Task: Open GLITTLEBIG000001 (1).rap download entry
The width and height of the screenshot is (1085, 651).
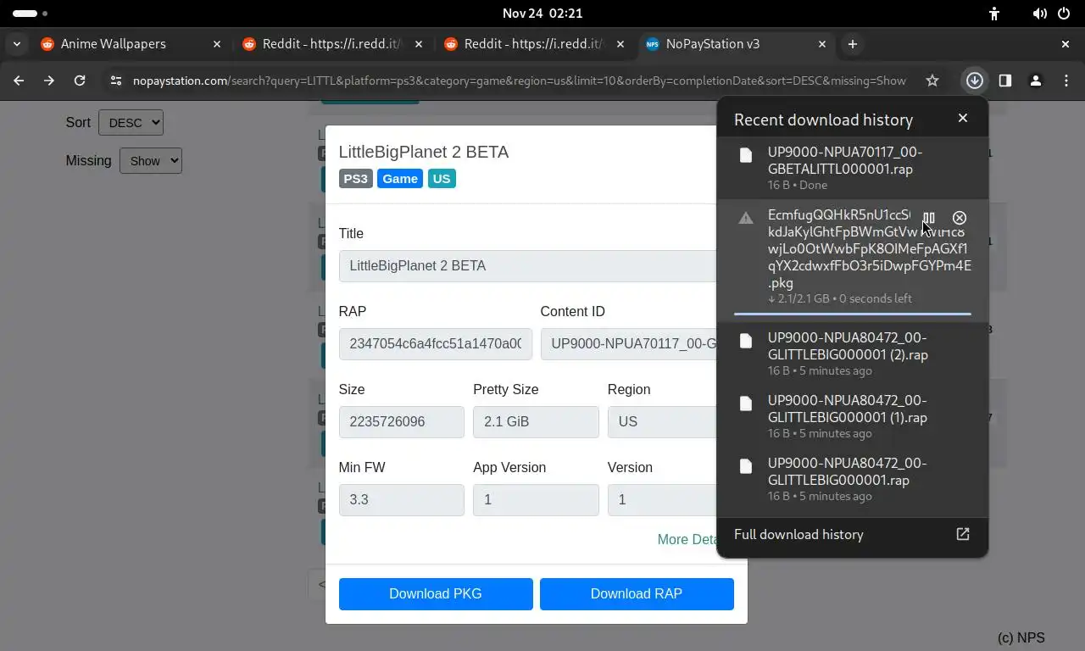Action: (x=853, y=416)
